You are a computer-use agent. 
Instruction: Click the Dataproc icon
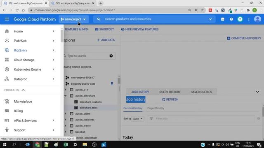[x=7, y=79]
